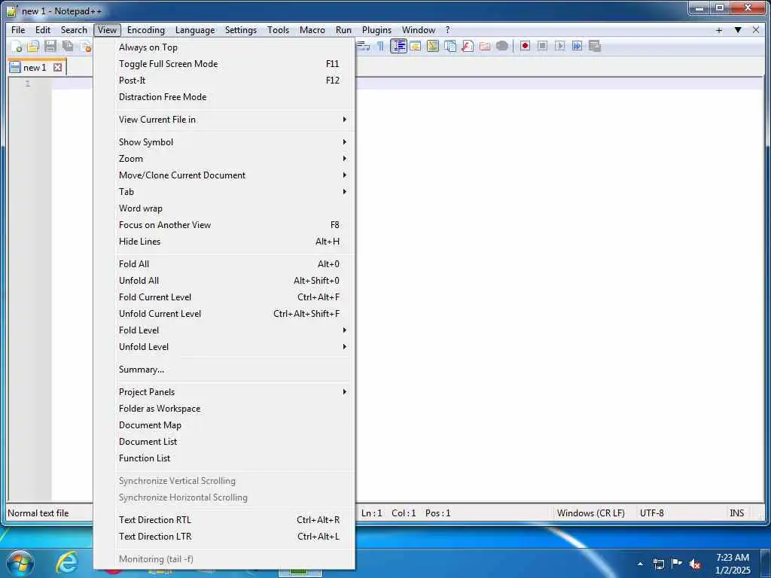Open the File menu
The width and height of the screenshot is (771, 578).
[x=18, y=30]
